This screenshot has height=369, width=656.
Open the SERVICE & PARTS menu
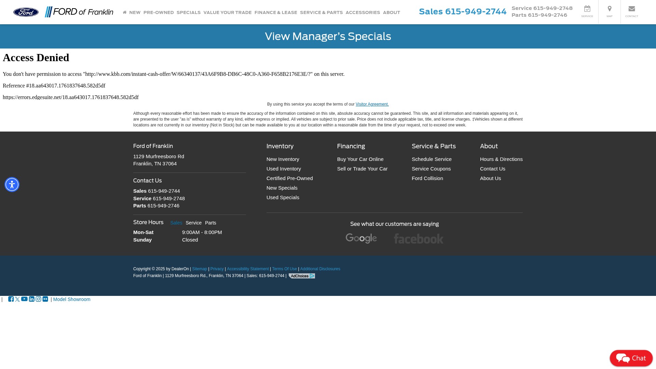(x=321, y=12)
